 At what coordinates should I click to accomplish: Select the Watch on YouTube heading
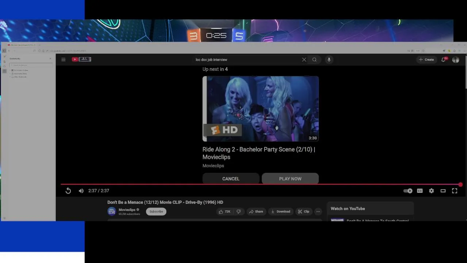pos(348,209)
